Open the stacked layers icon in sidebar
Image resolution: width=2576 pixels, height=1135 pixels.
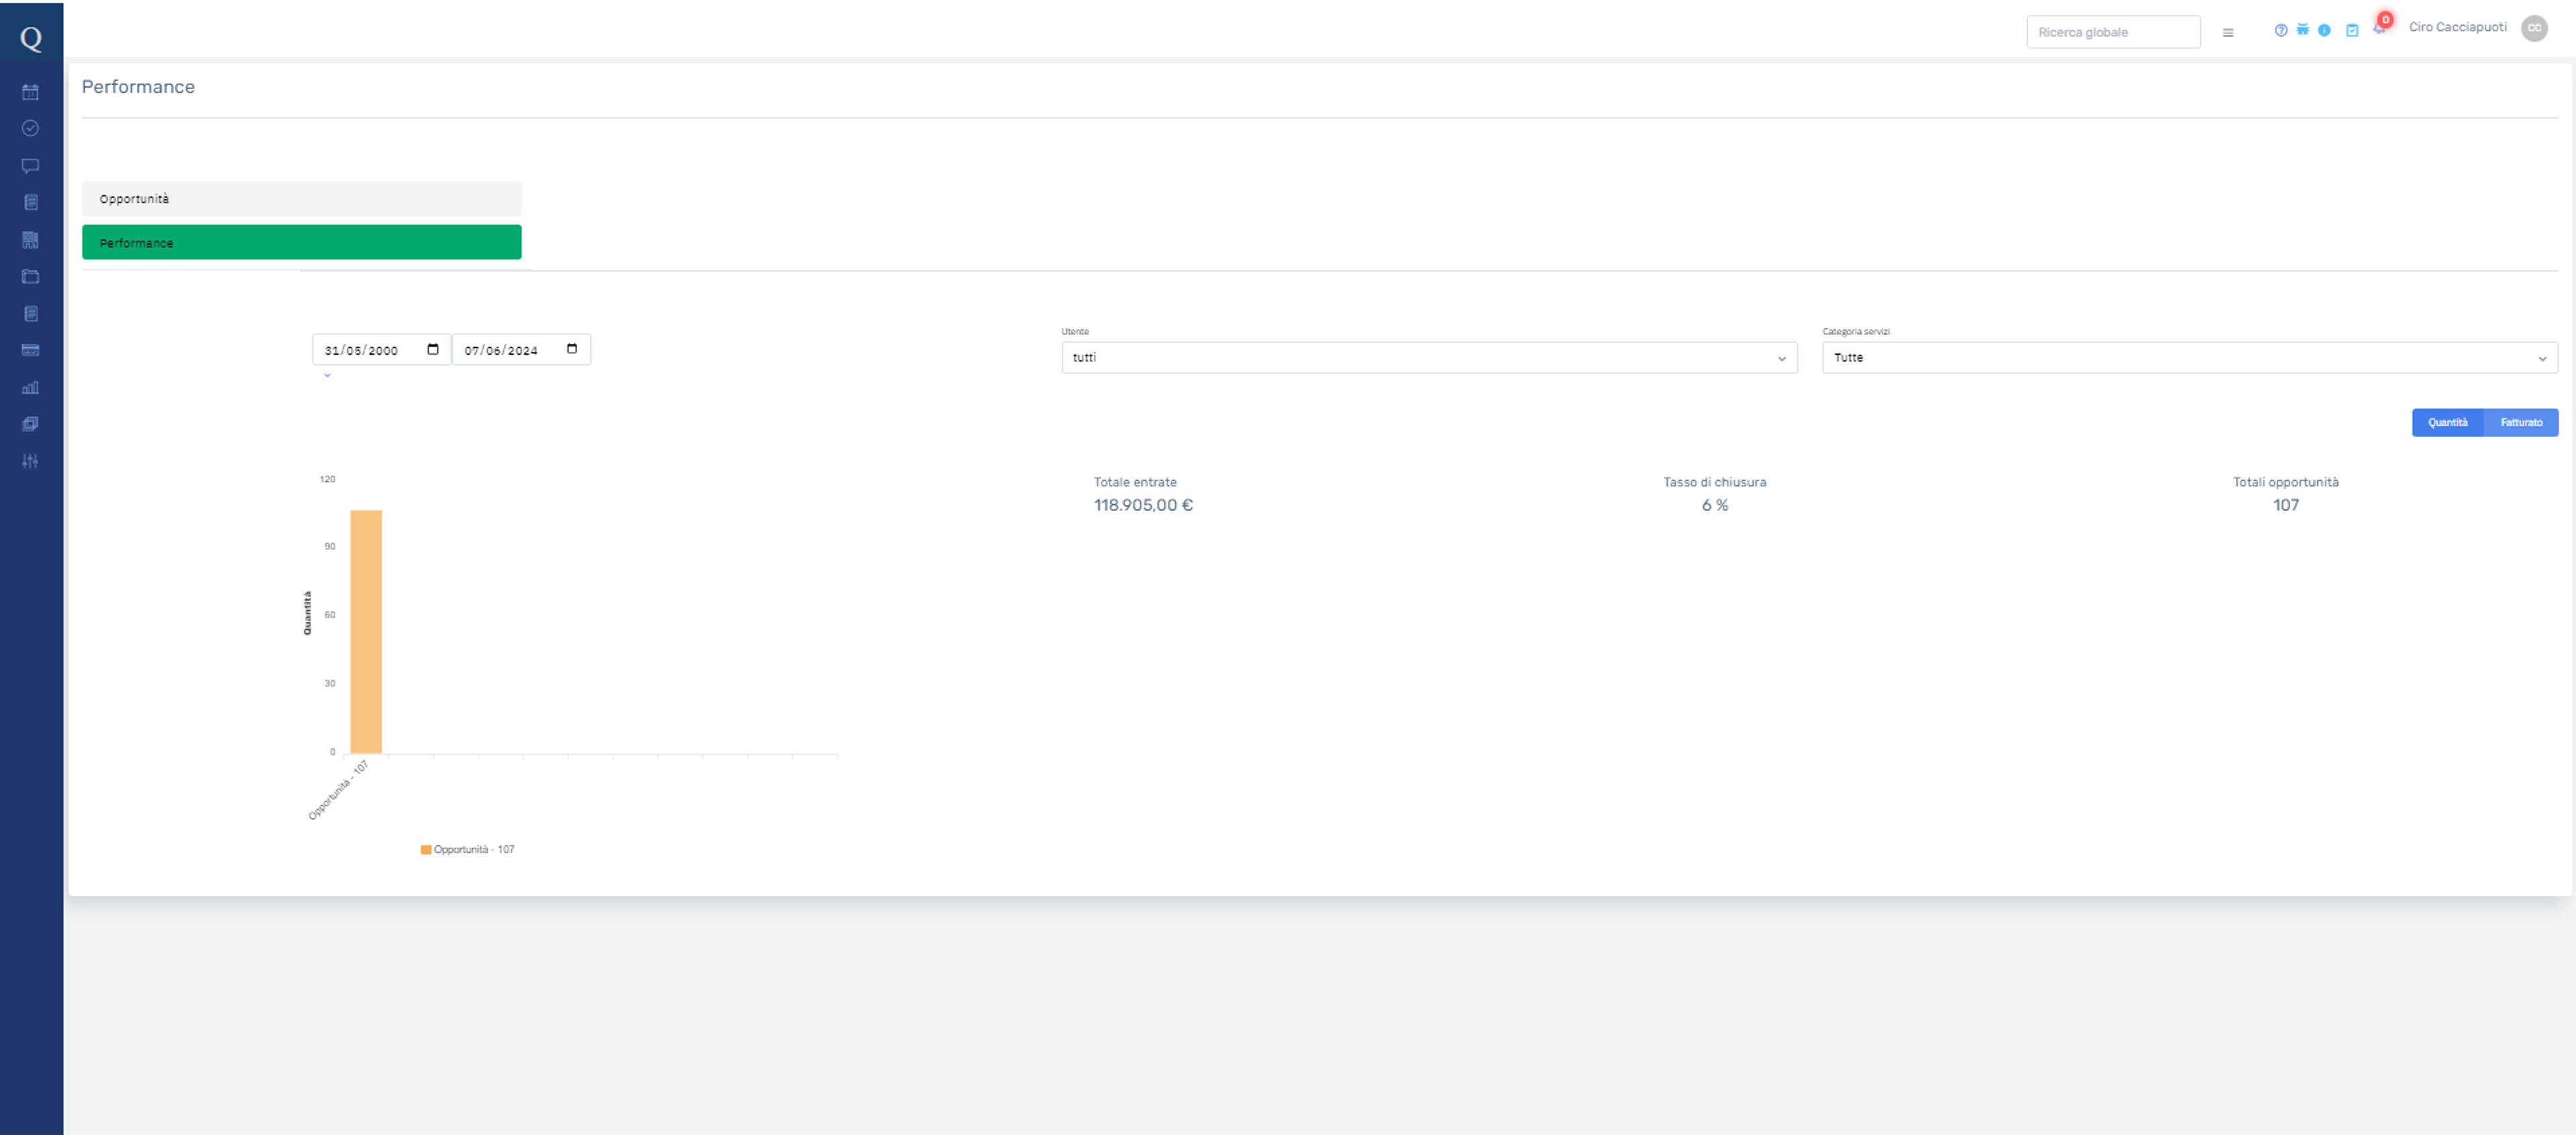(x=30, y=424)
